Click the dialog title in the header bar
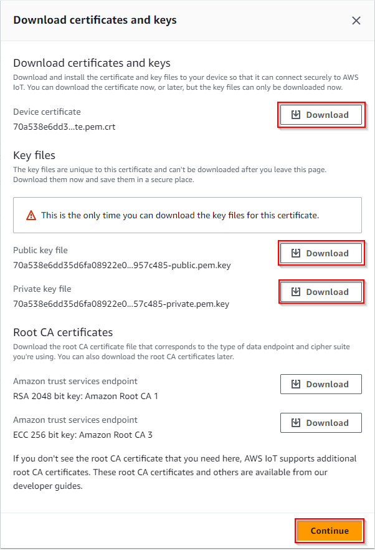Image resolution: width=375 pixels, height=550 pixels. (x=95, y=20)
